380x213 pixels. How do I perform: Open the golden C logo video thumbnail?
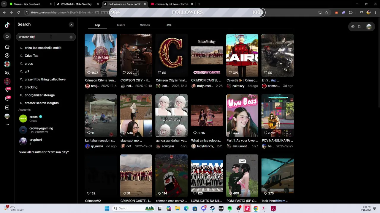[x=171, y=55]
